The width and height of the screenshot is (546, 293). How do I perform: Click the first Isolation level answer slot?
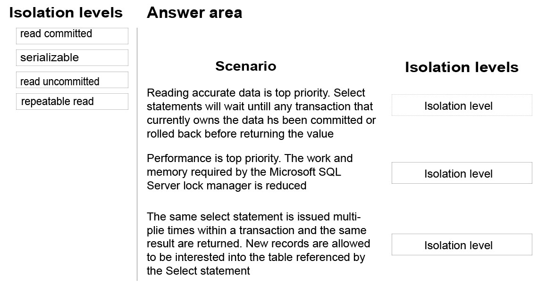point(462,106)
